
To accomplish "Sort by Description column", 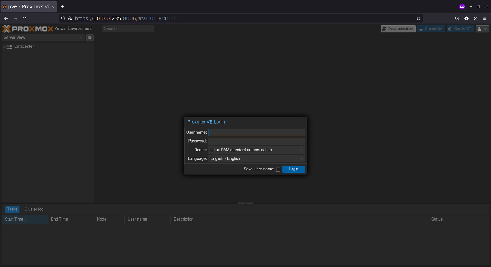I will coord(299,219).
